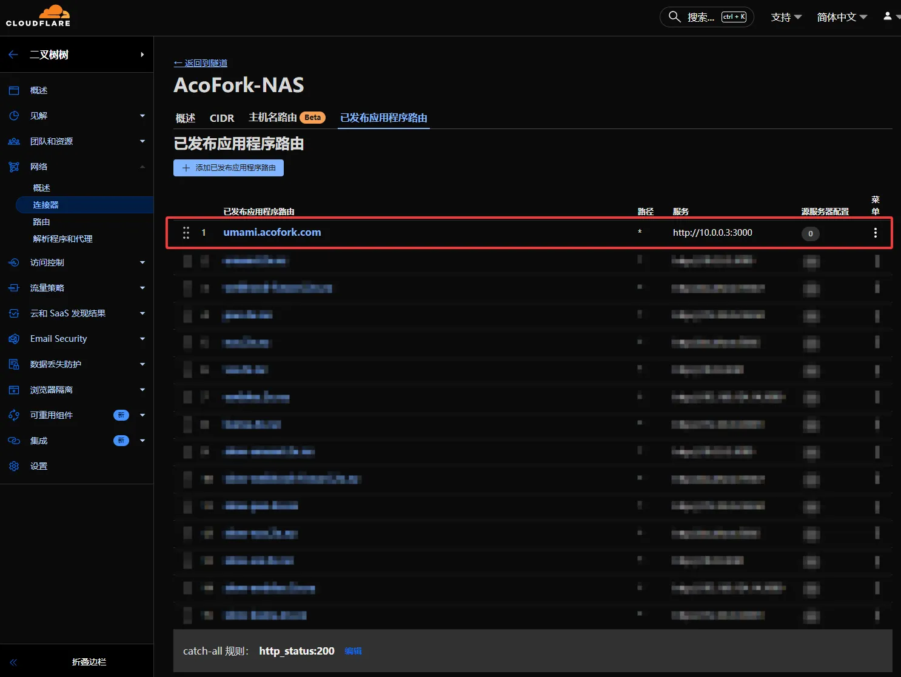901x677 pixels.
Task: Collapse the 网络 sidebar section
Action: (x=142, y=167)
